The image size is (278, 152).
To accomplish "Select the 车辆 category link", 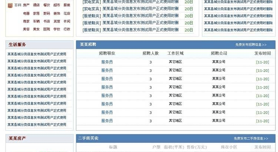I will click(36, 21).
